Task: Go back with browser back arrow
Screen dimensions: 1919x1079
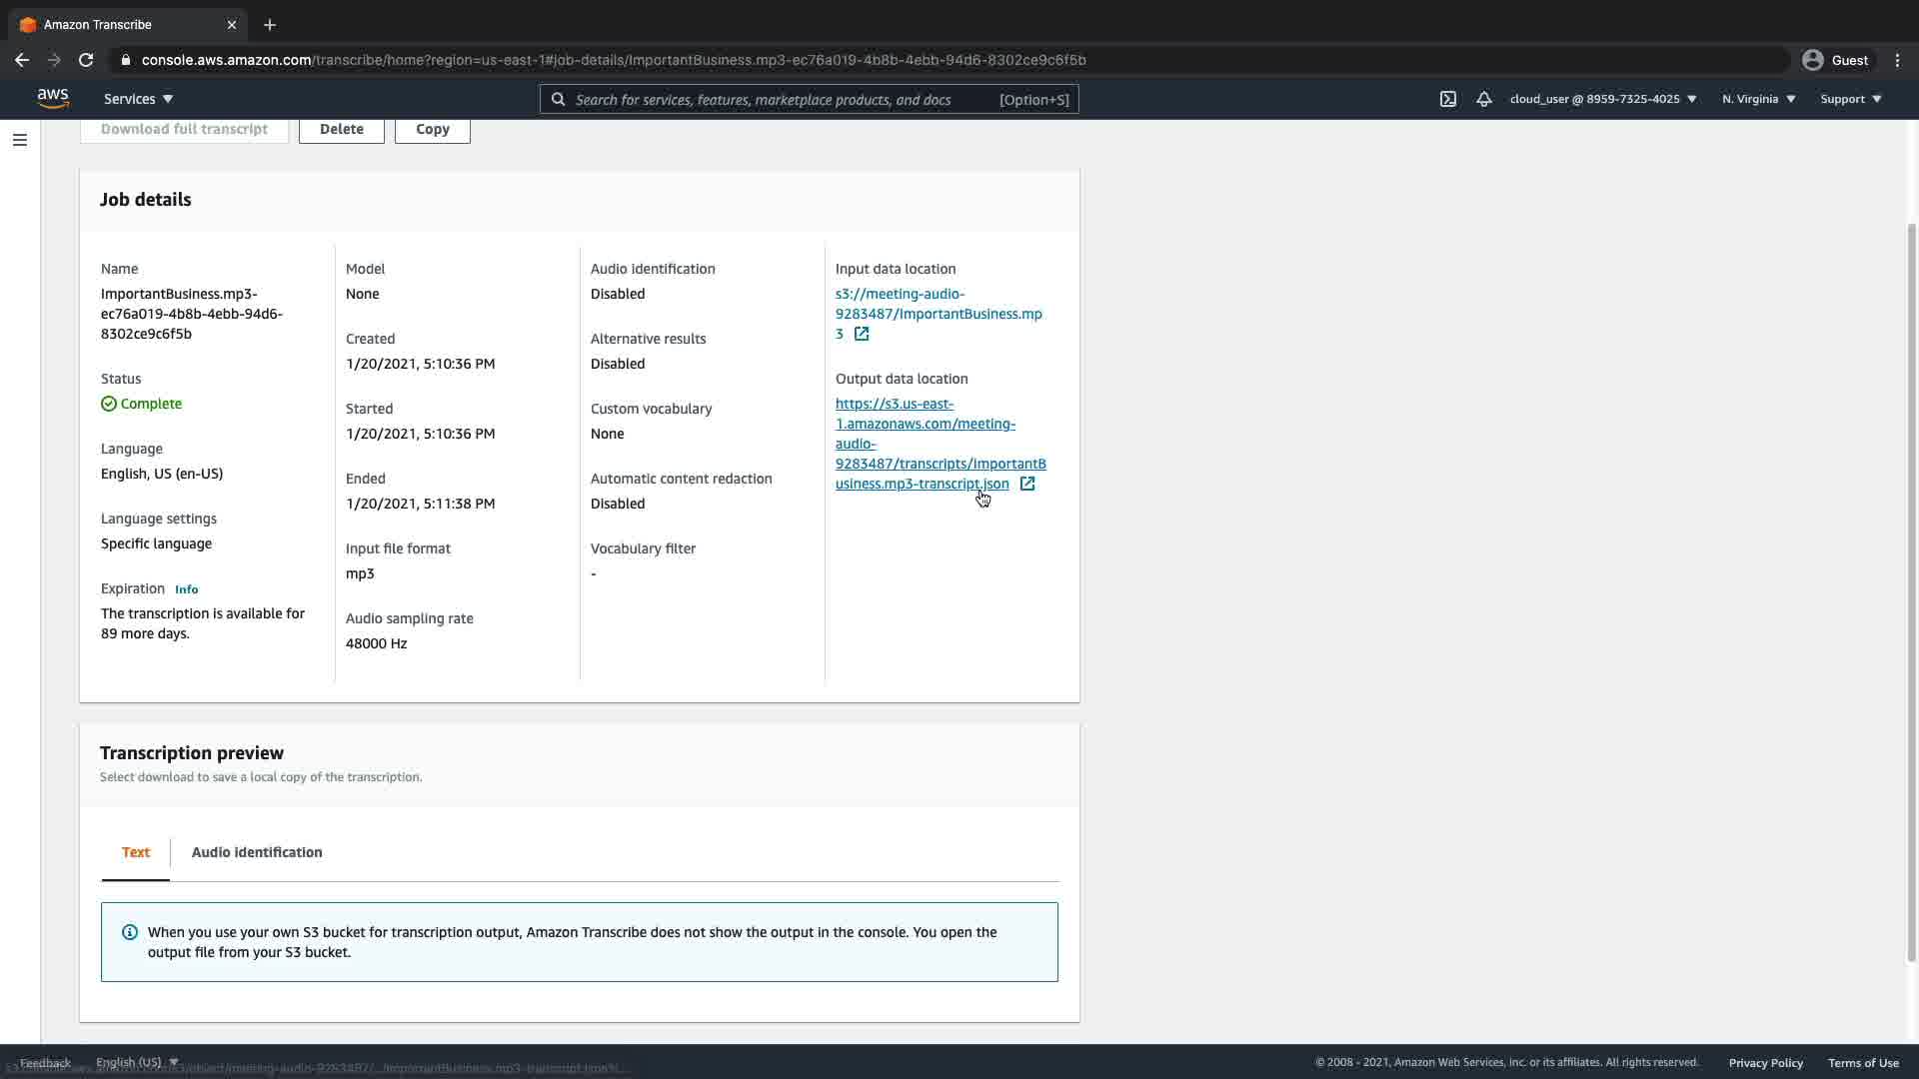Action: point(22,60)
